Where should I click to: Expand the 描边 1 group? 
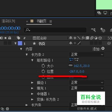click(32, 83)
